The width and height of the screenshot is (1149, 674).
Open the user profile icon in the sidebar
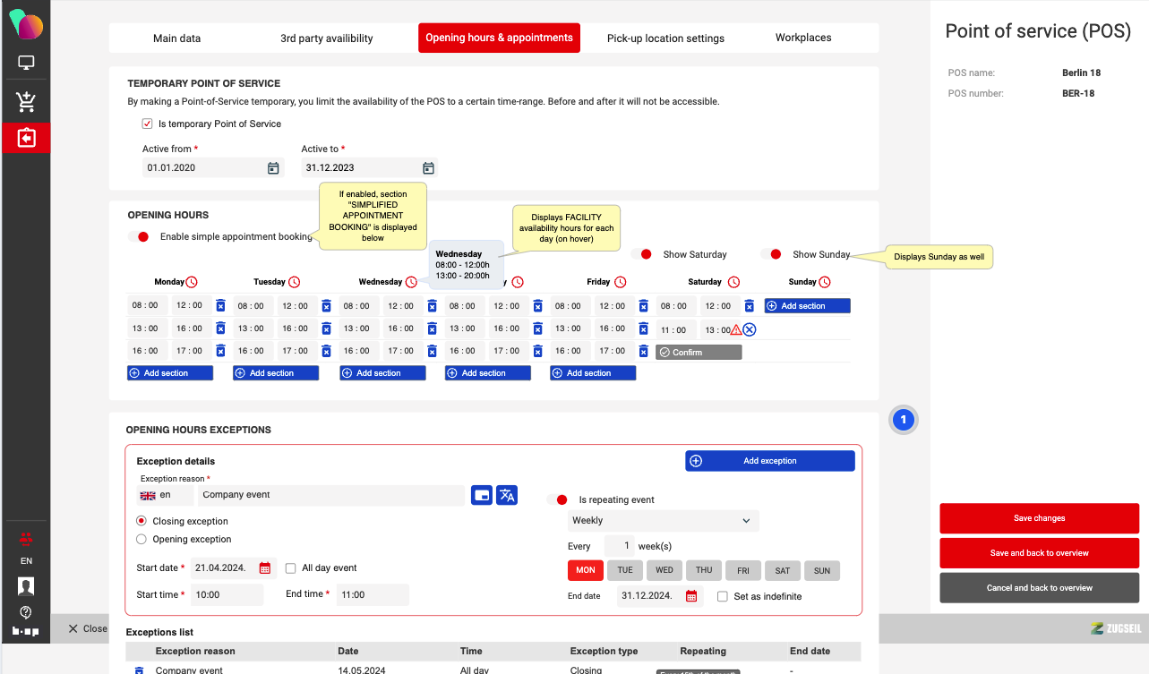[x=26, y=586]
